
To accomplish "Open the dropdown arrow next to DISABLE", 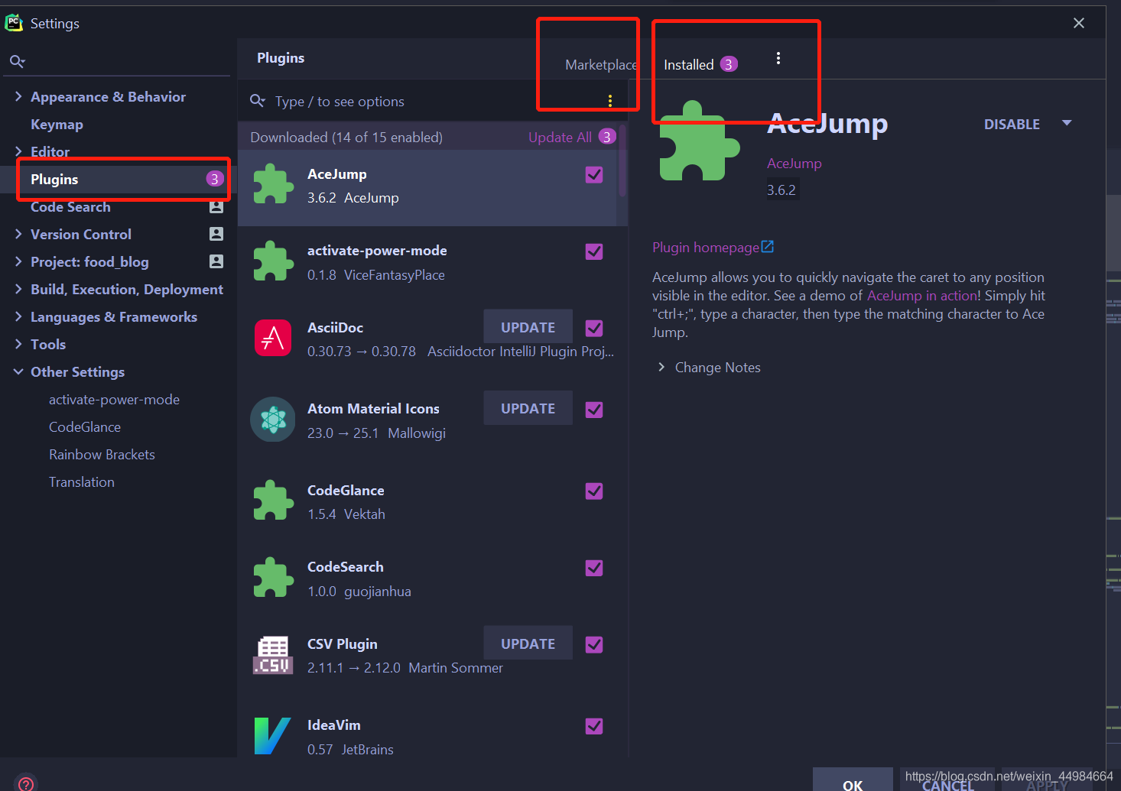I will [1067, 123].
